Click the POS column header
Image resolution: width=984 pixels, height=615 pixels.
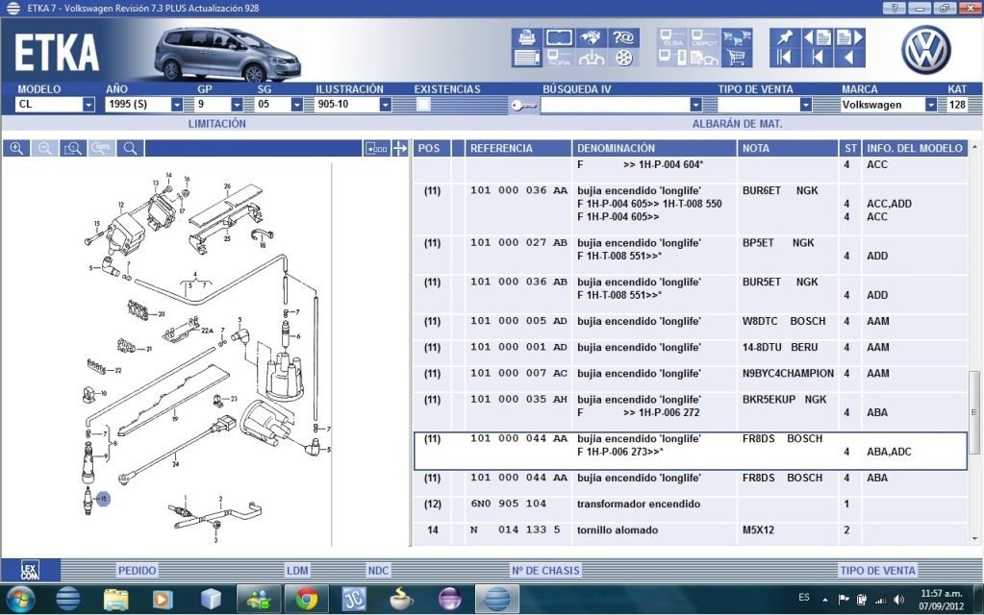[432, 149]
